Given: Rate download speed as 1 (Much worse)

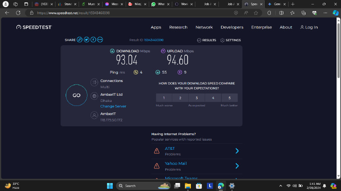Looking at the screenshot, I should click(x=164, y=98).
